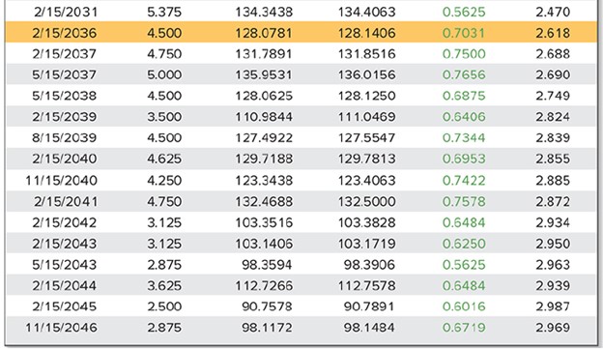This screenshot has width=603, height=349.
Task: Click green change value 0.7031
Action: tap(464, 33)
